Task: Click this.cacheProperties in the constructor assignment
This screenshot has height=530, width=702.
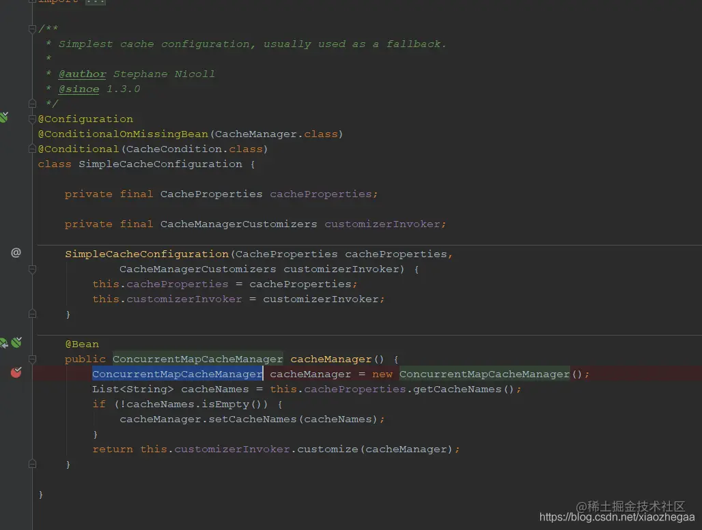Action: (x=160, y=284)
